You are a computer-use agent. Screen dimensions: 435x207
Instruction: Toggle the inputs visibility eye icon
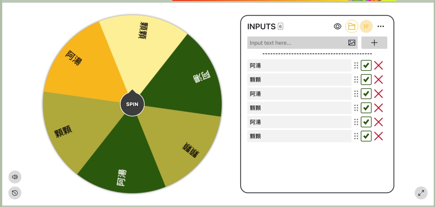coord(337,26)
